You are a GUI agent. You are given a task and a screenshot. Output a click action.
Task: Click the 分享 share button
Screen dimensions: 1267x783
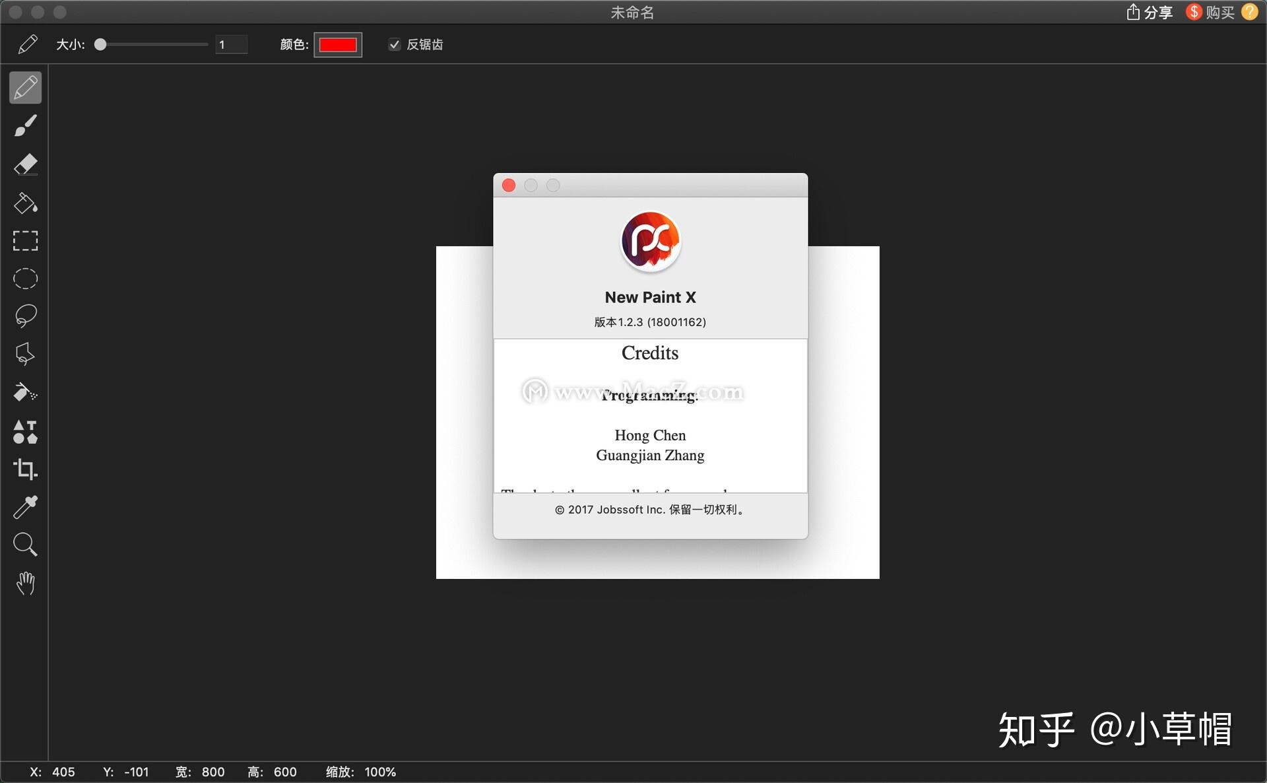(1149, 12)
